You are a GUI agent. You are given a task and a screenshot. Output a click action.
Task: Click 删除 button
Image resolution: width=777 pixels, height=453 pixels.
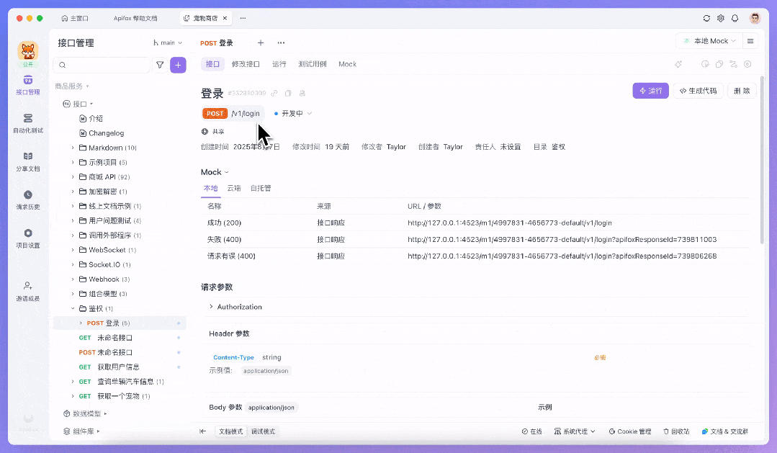pyautogui.click(x=742, y=91)
